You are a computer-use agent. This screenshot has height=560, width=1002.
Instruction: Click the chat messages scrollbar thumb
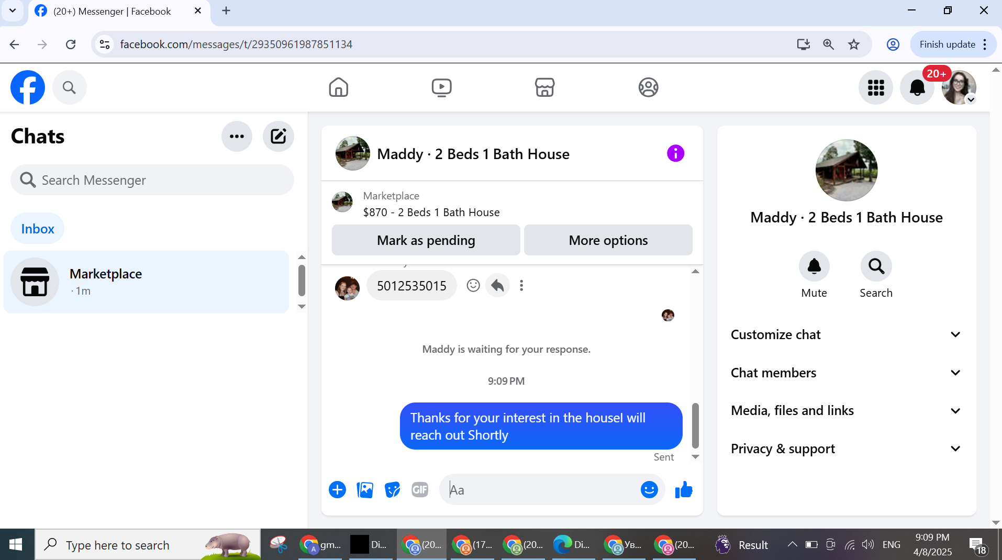click(x=695, y=425)
